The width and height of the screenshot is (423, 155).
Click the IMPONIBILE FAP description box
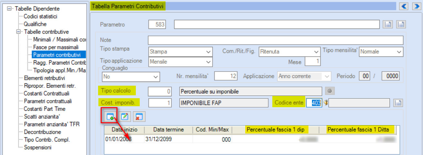[224, 103]
